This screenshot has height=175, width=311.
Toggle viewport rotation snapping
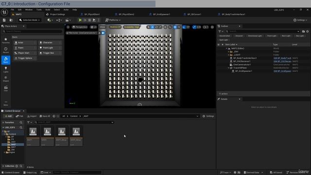(x=184, y=27)
